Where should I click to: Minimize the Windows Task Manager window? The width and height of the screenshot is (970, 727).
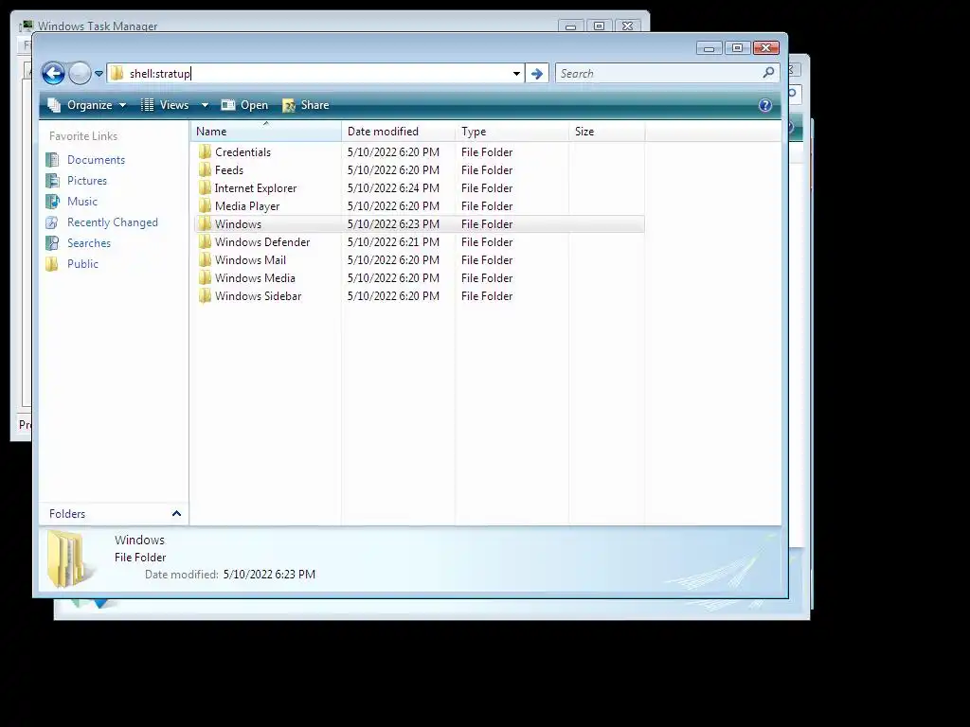point(571,26)
